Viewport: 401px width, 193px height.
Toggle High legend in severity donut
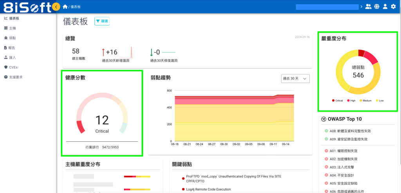tap(351, 101)
